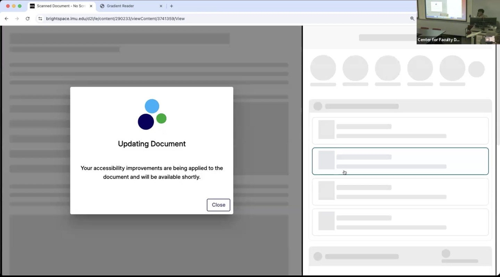Click the leftmost circular placeholder in right panel
The height and width of the screenshot is (277, 500).
tap(323, 68)
